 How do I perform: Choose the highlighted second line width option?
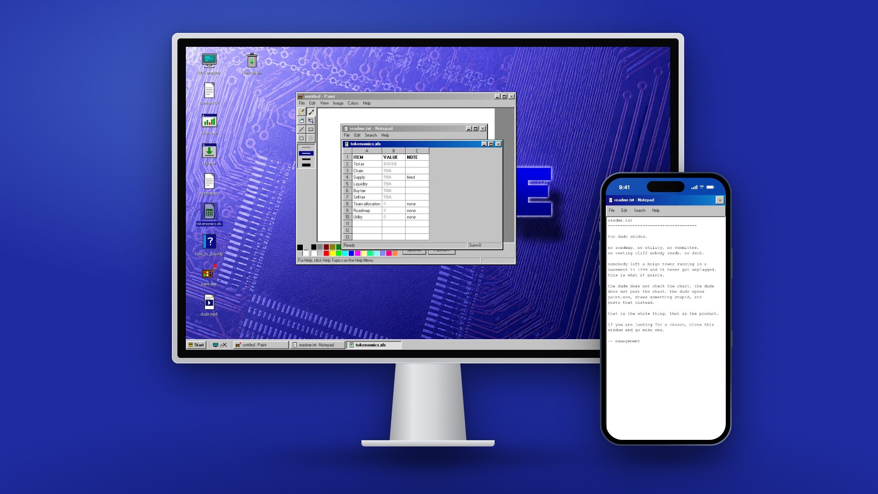pos(306,153)
